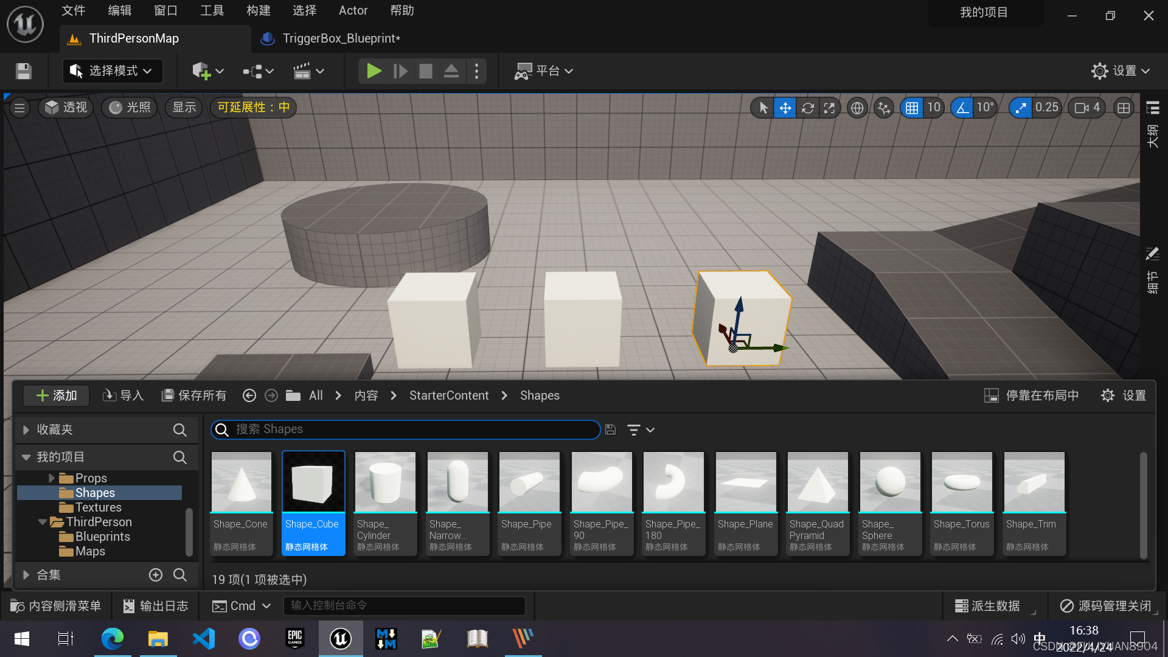
Task: Expand the 收藏夹 section
Action: pyautogui.click(x=26, y=430)
